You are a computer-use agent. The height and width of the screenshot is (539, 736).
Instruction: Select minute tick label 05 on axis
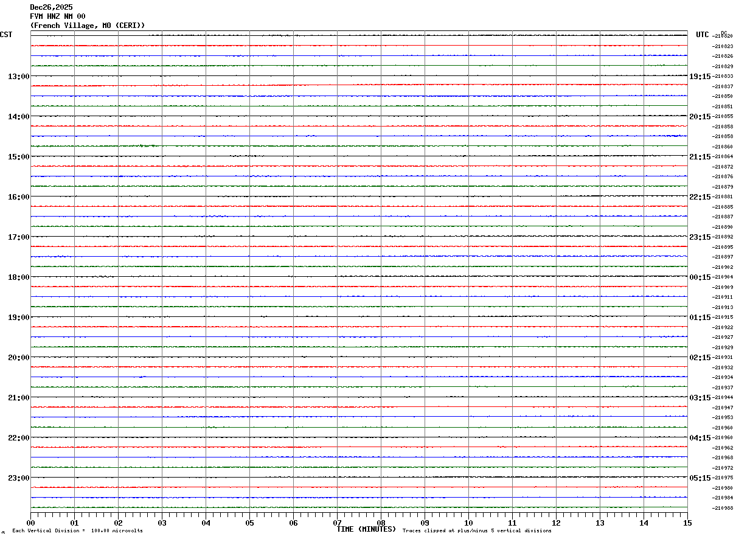(x=249, y=523)
